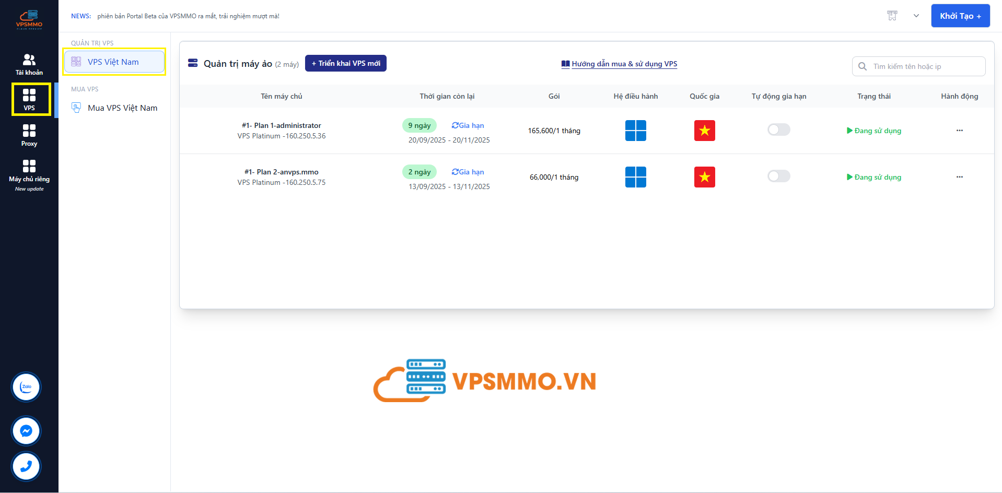Open the Tài khoản account section

29,64
